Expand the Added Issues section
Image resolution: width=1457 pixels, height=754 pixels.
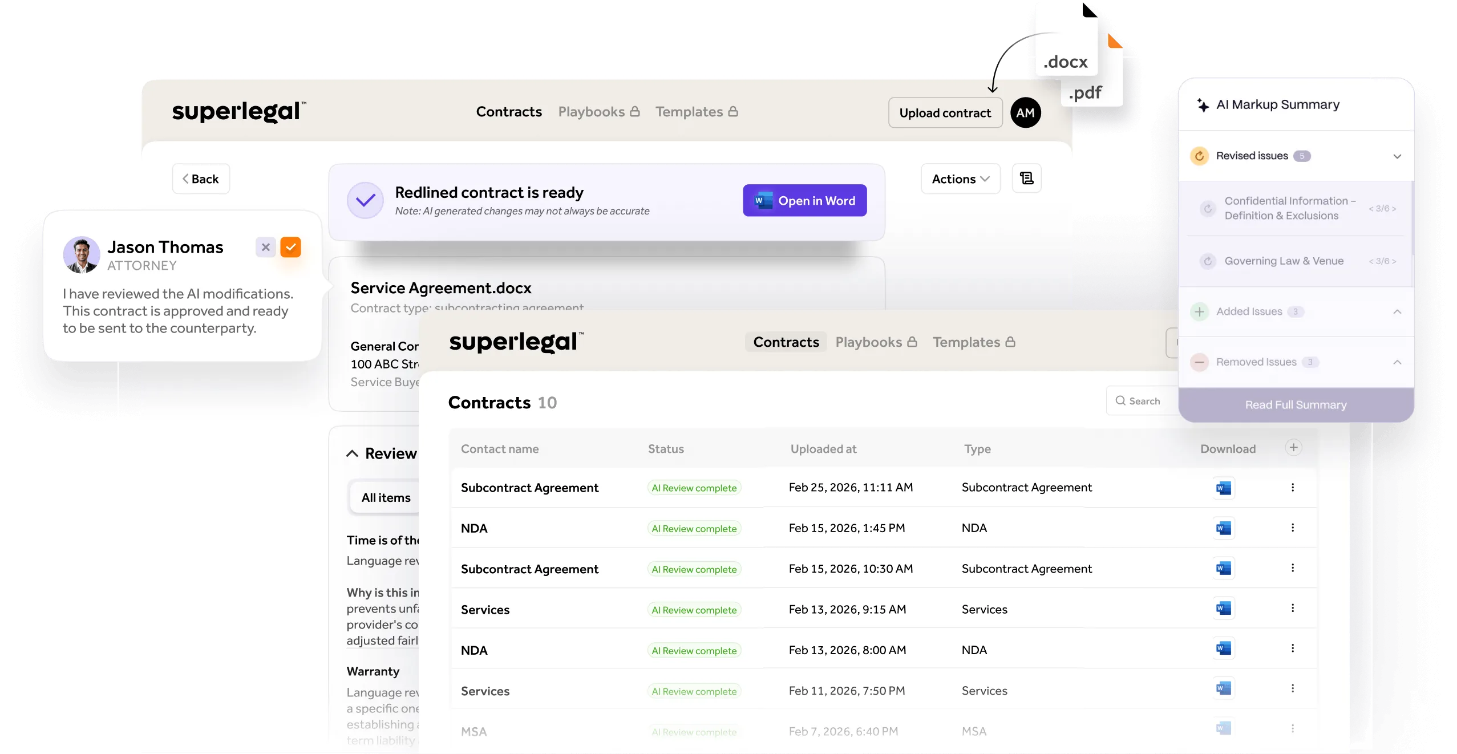1397,312
